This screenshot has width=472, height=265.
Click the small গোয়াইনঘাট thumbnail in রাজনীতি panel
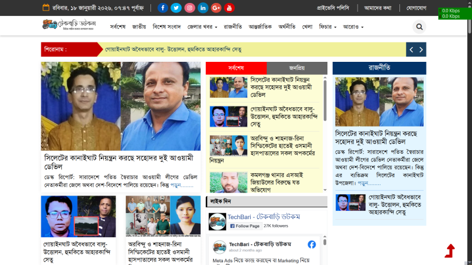coord(350,203)
